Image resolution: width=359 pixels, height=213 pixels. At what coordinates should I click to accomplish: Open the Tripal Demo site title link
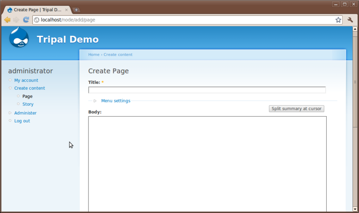pos(68,39)
